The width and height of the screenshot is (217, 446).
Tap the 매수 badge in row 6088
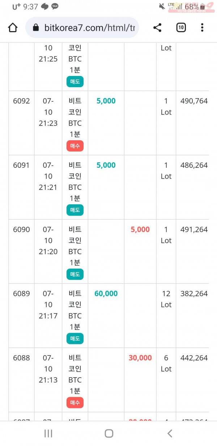(x=75, y=403)
